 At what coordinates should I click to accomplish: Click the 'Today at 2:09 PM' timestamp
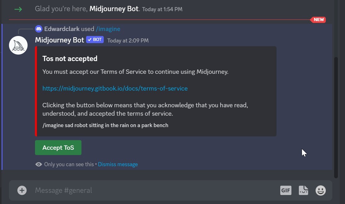tap(128, 40)
